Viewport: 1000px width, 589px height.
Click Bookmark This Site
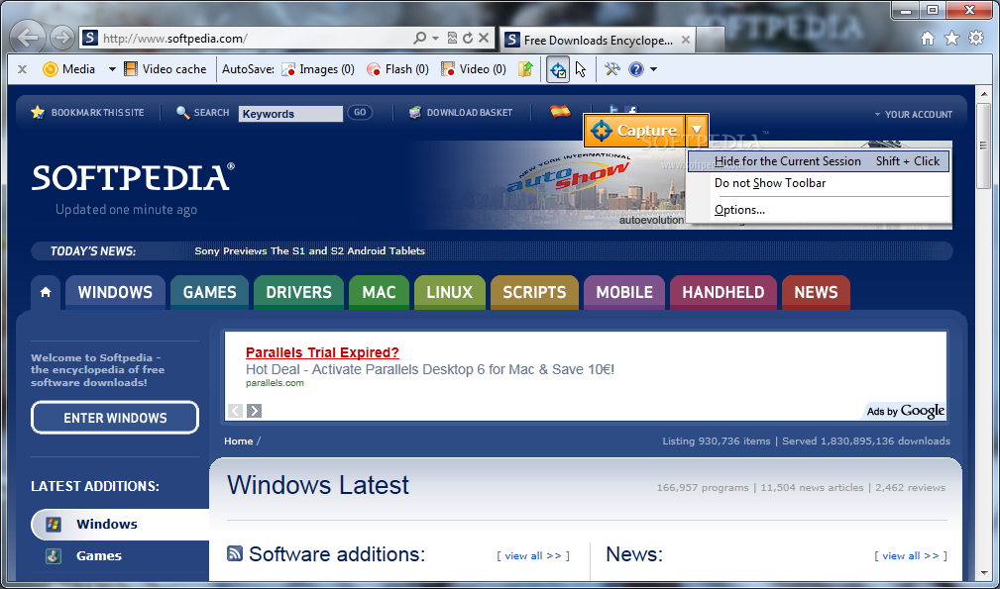point(87,113)
